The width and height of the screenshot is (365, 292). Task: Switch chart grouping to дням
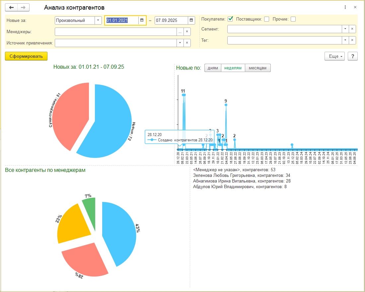pyautogui.click(x=213, y=68)
